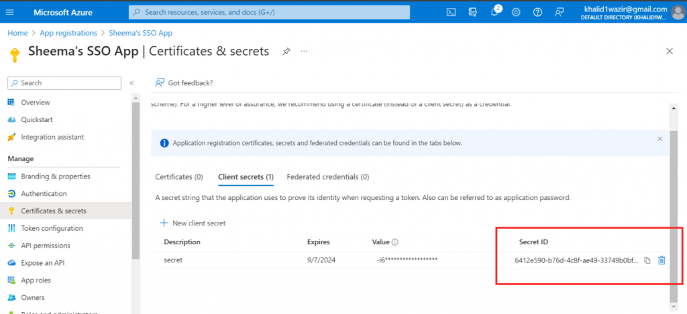
Task: Collapse the left navigation menu
Action: (131, 83)
